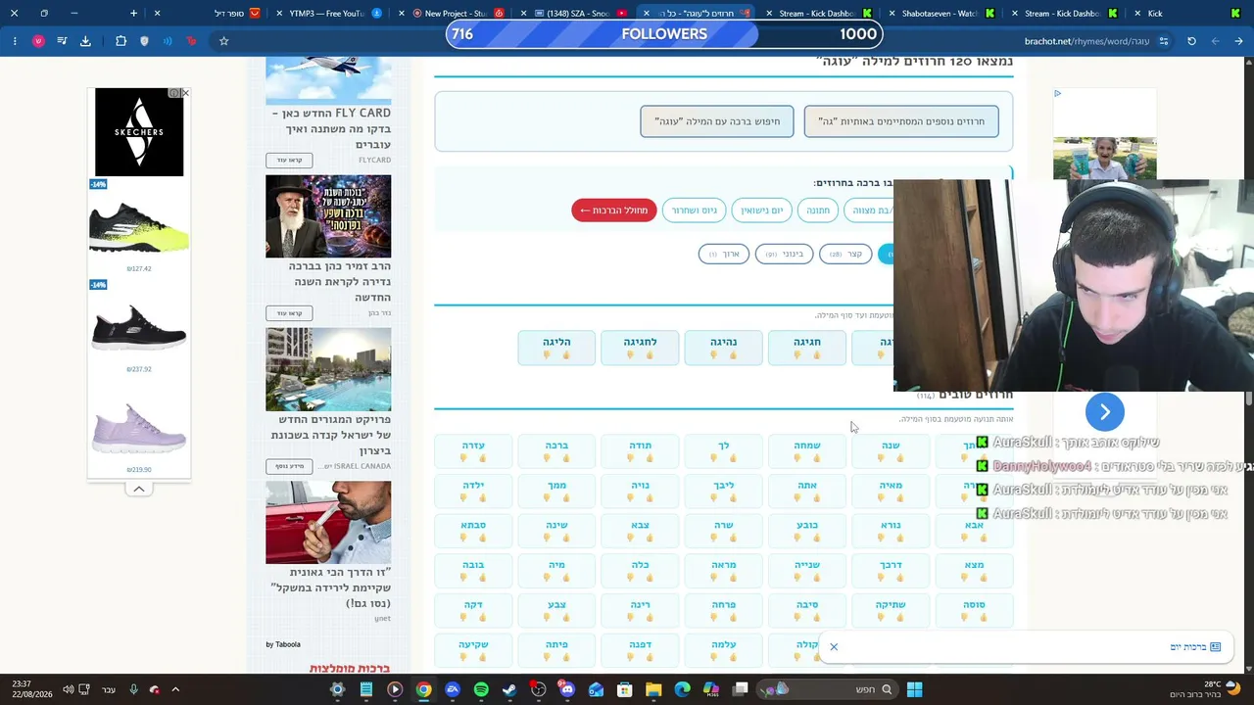Give thumbs up to rhyme לחגיגה
The height and width of the screenshot is (705, 1254).
pyautogui.click(x=649, y=355)
